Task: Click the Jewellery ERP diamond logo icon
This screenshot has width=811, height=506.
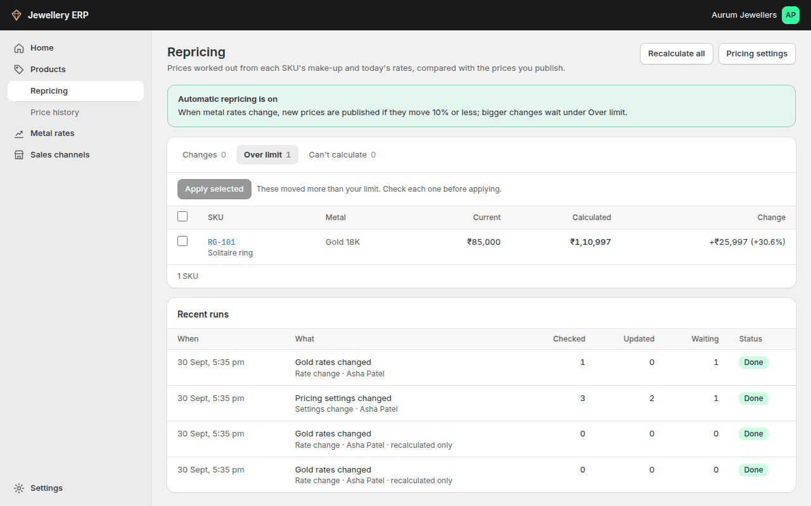Action: 16,15
